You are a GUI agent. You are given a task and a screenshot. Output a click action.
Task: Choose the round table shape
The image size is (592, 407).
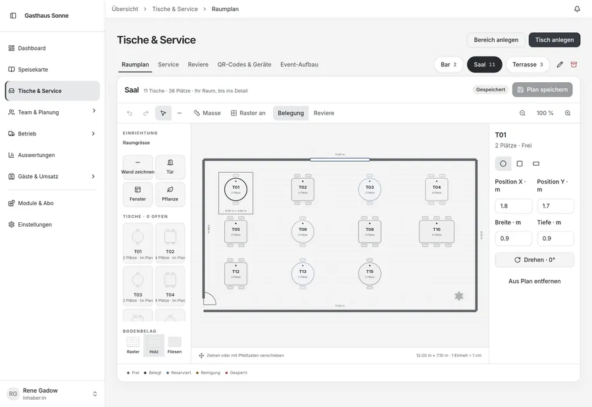click(x=503, y=164)
